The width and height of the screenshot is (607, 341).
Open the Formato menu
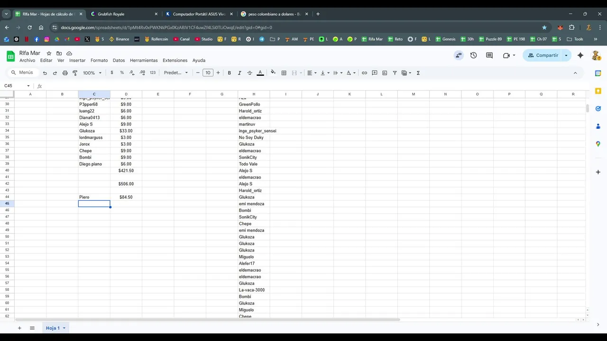click(99, 61)
